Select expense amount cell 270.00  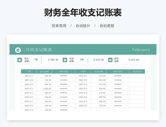99,76
